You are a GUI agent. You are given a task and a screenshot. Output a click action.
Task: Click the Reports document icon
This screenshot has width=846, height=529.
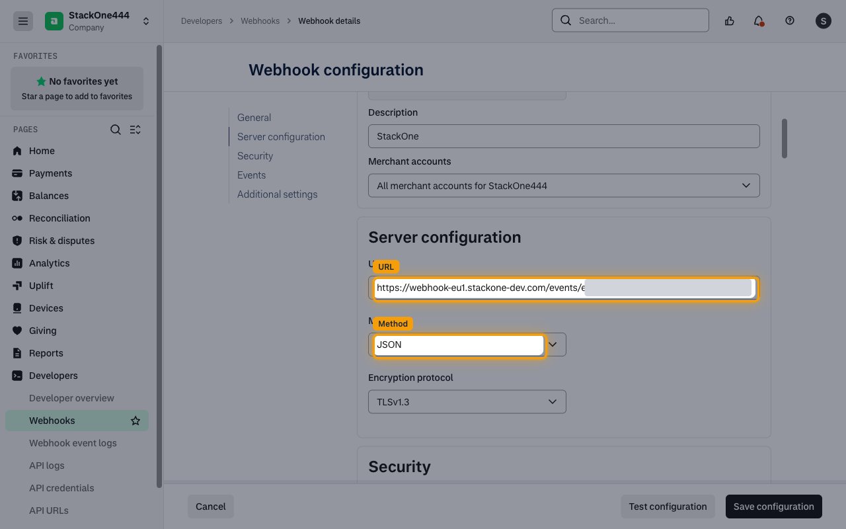[x=17, y=353]
